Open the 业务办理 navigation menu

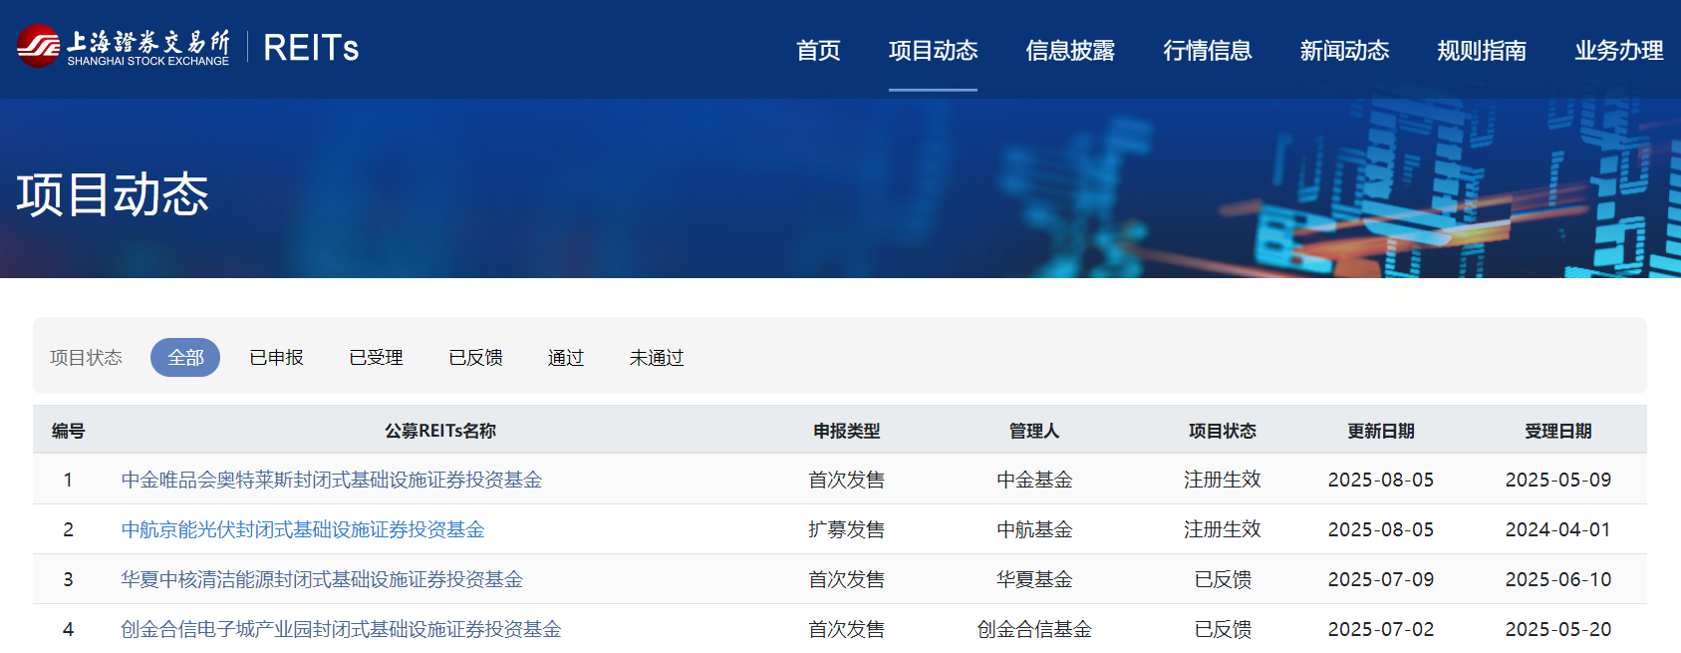[x=1619, y=50]
